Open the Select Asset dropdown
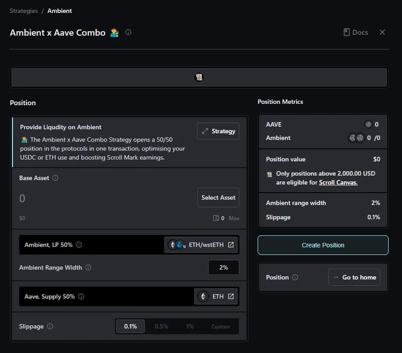Screen dimensions: 402x353 (x=218, y=197)
